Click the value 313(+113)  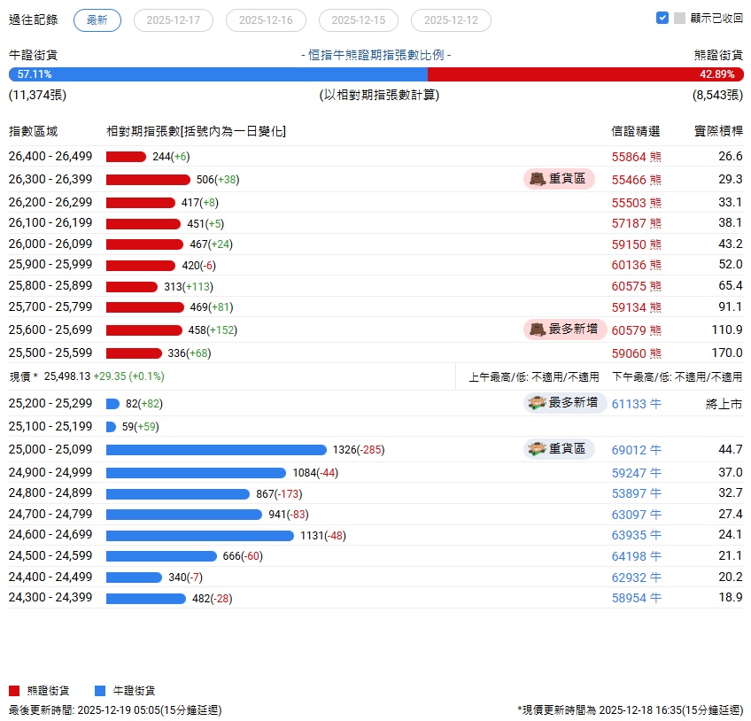(x=189, y=286)
